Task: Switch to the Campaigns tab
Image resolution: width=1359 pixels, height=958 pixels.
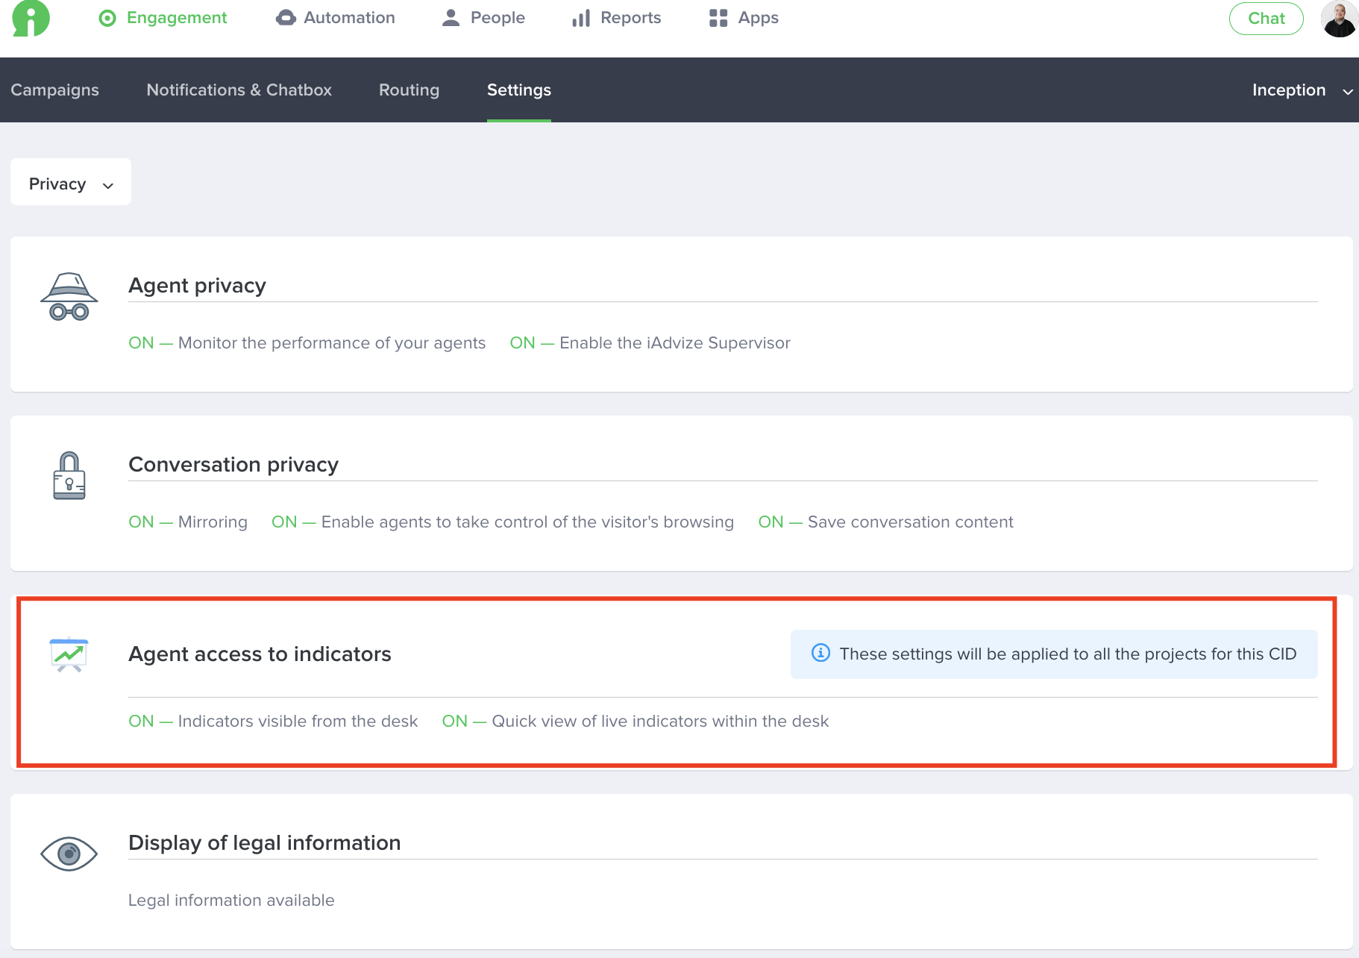Action: pos(54,90)
